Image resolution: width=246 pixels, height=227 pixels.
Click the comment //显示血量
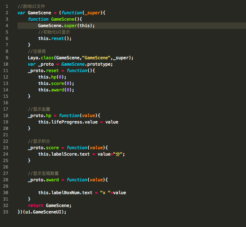39,109
